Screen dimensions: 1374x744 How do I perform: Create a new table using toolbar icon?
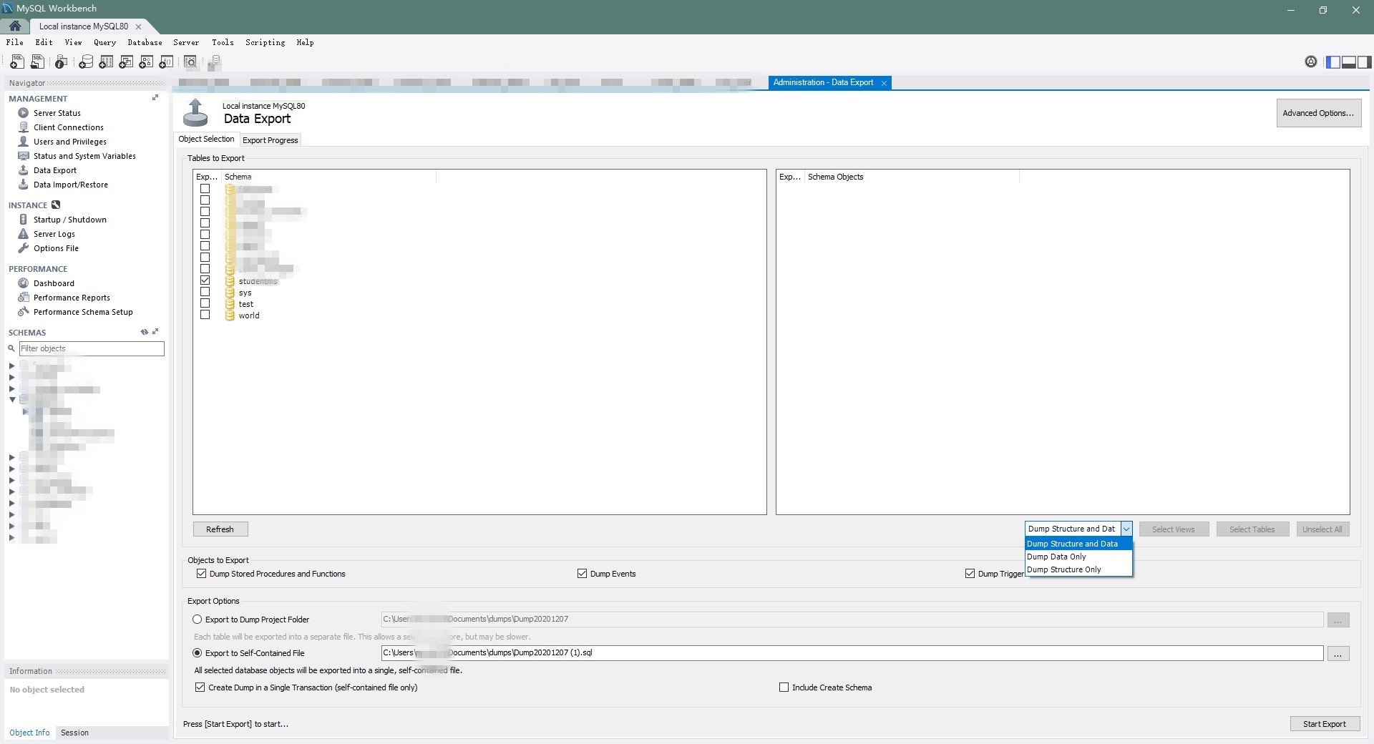click(x=106, y=62)
